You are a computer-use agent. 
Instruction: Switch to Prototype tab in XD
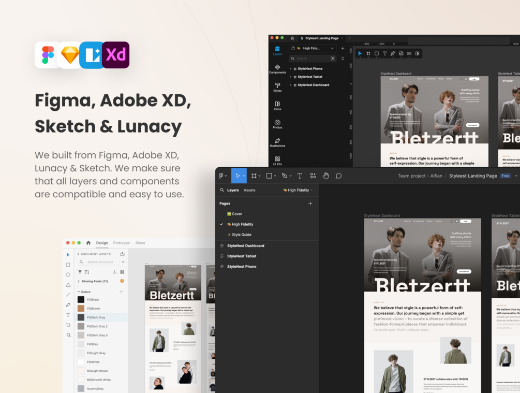coord(122,243)
